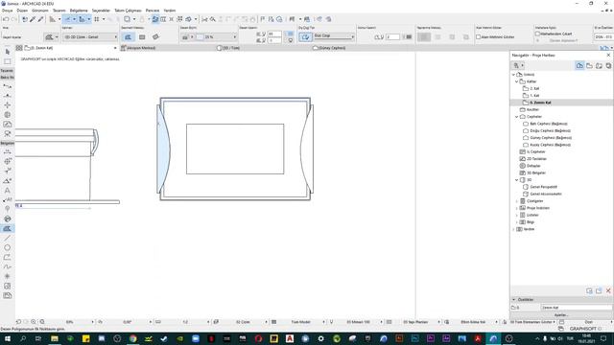Click the Zemin Kat name field in Özellikler
This screenshot has height=345, width=614.
(x=576, y=308)
